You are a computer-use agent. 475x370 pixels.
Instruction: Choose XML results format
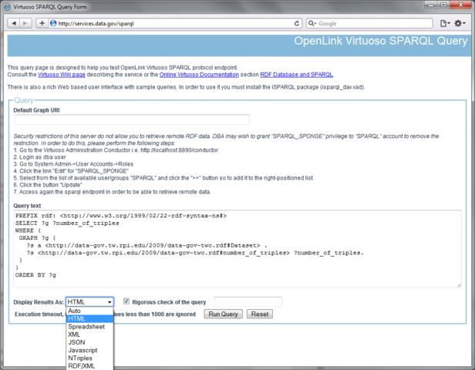pos(89,335)
